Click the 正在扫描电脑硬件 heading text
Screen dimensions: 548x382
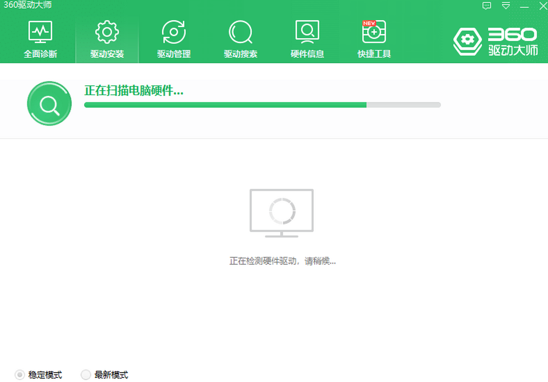(134, 91)
